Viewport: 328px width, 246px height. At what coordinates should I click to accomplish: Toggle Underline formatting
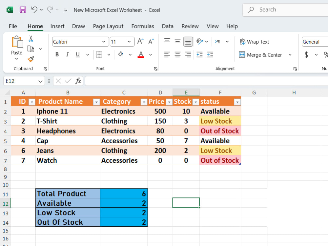(x=78, y=54)
